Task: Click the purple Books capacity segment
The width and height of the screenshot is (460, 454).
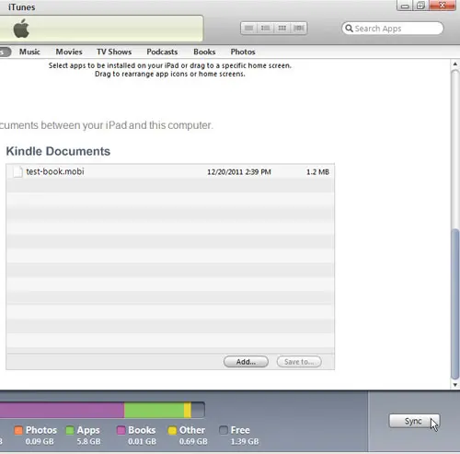Action: pyautogui.click(x=62, y=410)
